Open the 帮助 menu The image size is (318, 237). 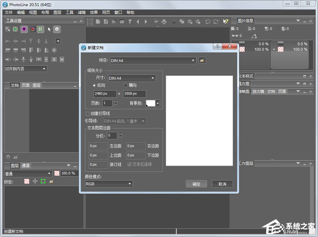point(130,13)
